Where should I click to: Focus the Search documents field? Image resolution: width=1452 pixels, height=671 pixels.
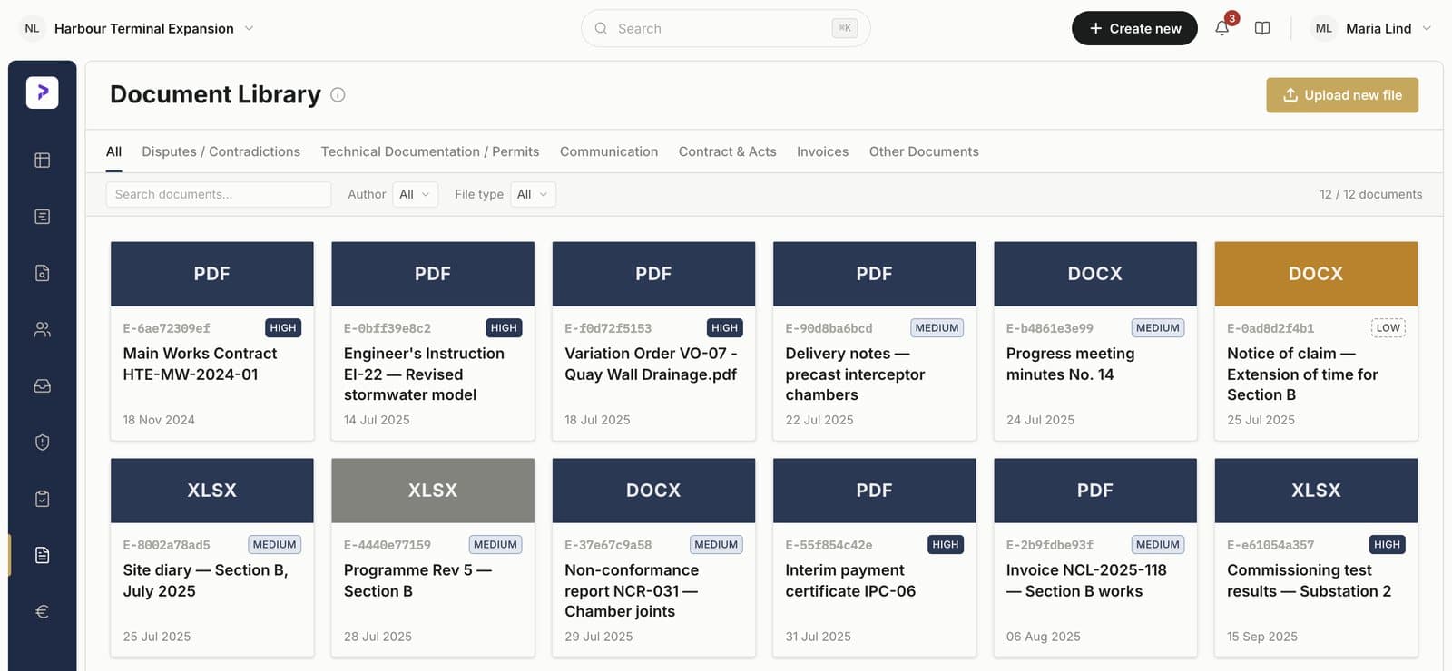point(219,194)
